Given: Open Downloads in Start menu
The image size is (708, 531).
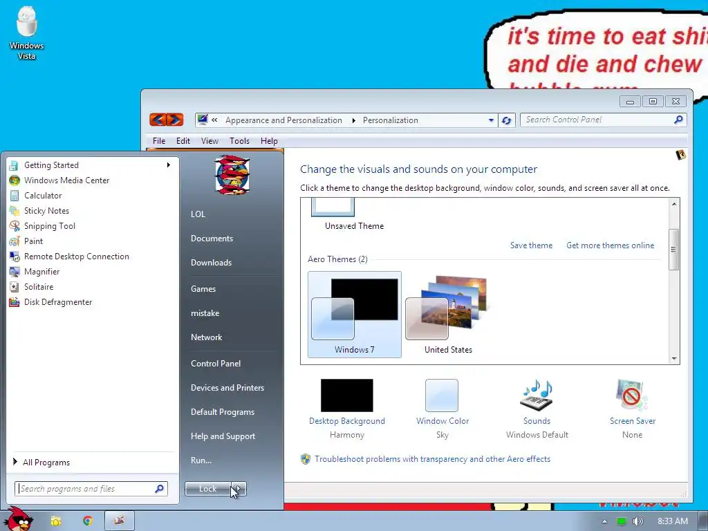Looking at the screenshot, I should (212, 263).
